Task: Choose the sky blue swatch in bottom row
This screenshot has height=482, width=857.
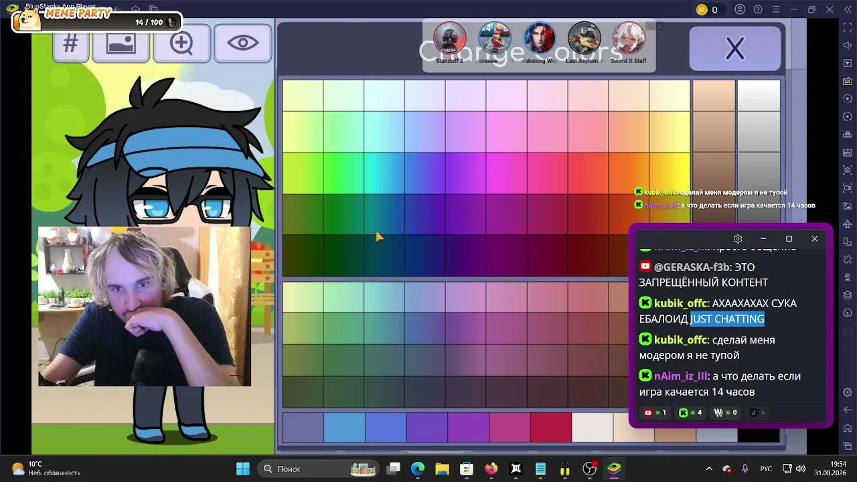Action: [344, 428]
